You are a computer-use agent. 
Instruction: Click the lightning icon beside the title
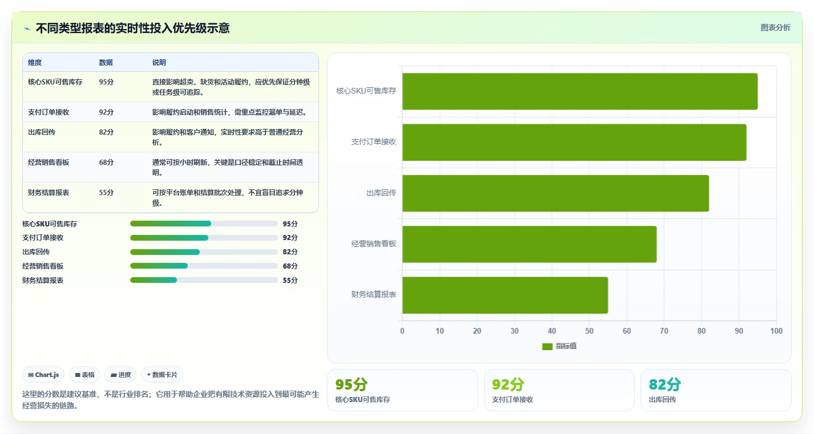point(27,29)
